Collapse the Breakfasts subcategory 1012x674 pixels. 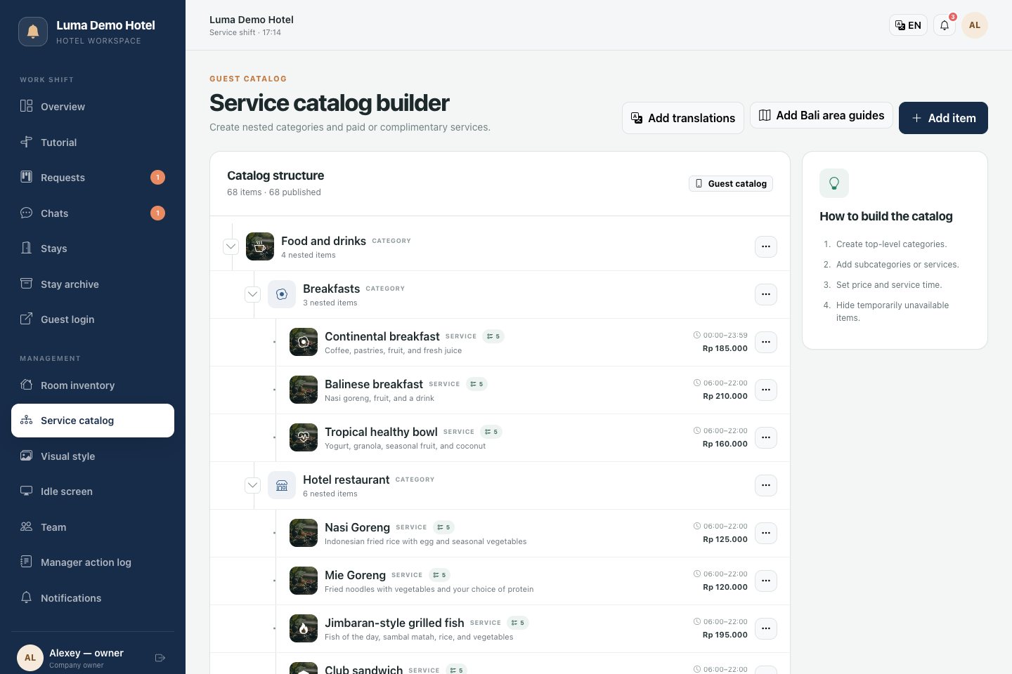253,294
